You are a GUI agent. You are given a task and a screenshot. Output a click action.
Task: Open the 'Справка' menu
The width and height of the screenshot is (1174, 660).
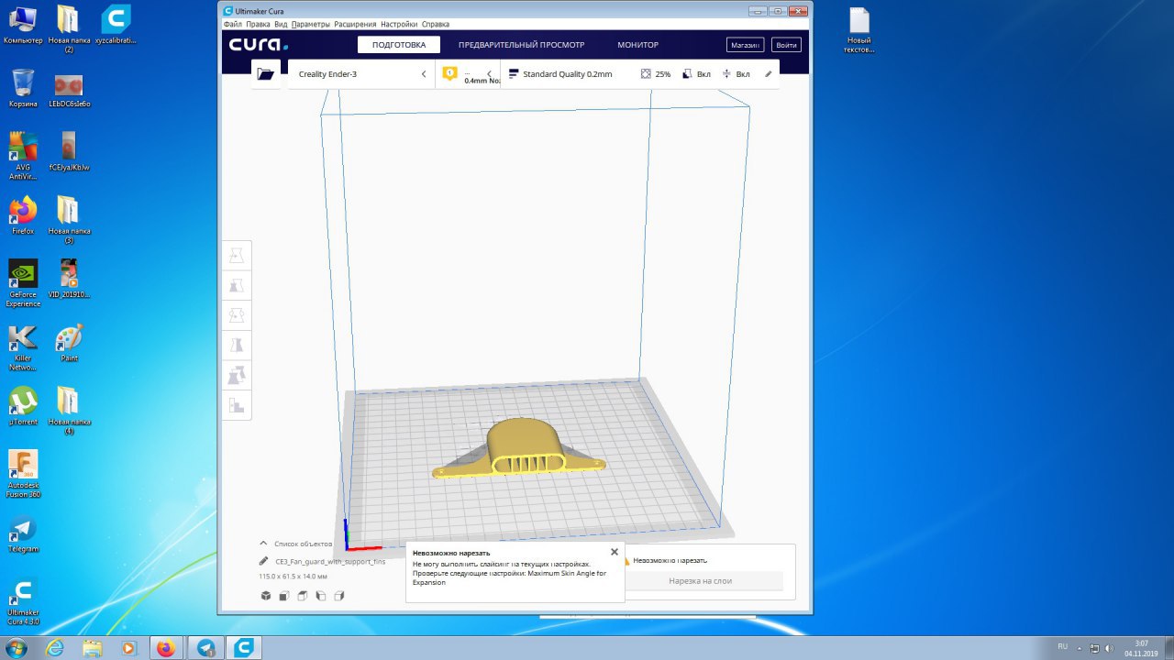point(436,24)
